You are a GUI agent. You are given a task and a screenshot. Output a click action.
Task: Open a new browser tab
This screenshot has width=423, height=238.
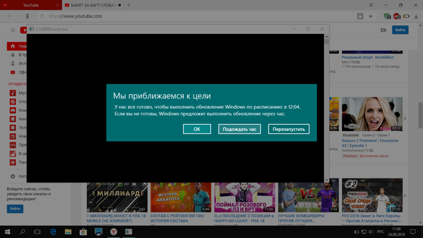128,5
